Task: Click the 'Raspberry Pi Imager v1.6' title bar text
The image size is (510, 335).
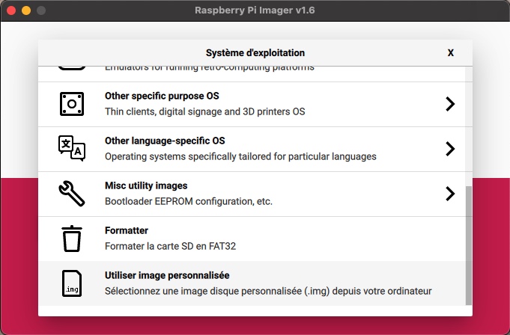Action: coord(255,10)
